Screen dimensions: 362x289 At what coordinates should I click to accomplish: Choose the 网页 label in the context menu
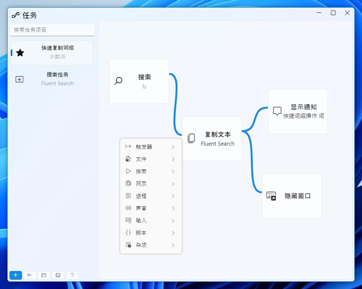141,184
